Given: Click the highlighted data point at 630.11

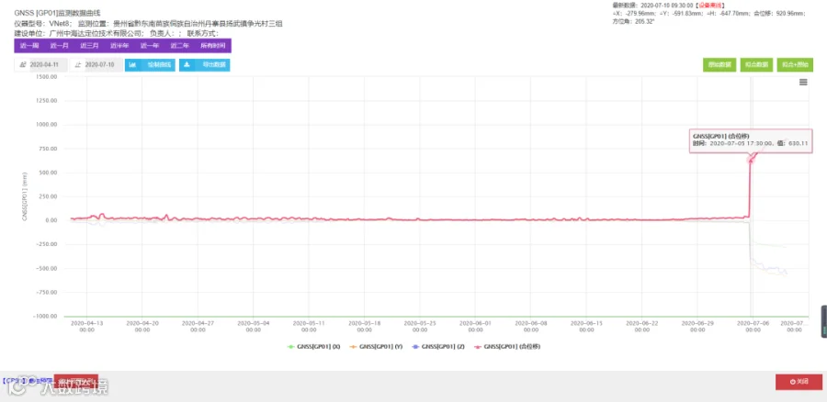Looking at the screenshot, I should click(751, 159).
